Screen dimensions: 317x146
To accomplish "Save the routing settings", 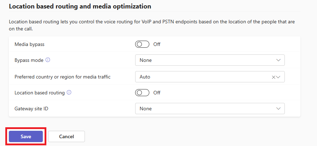I will pos(26,136).
